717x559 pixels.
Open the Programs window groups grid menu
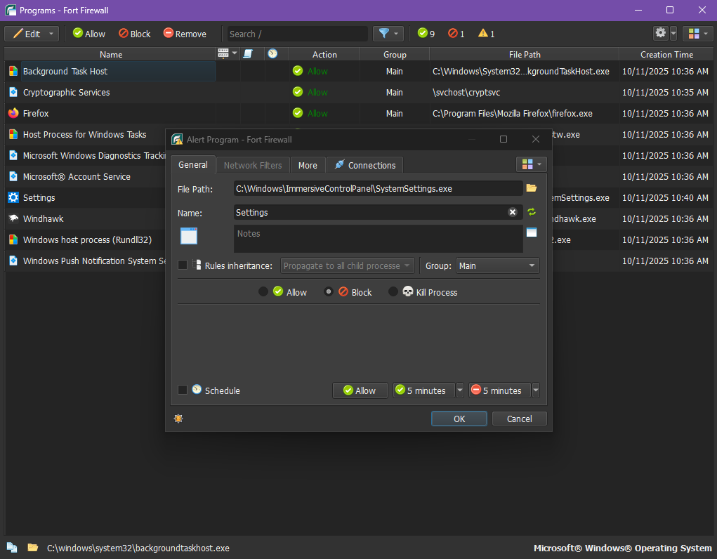[698, 34]
